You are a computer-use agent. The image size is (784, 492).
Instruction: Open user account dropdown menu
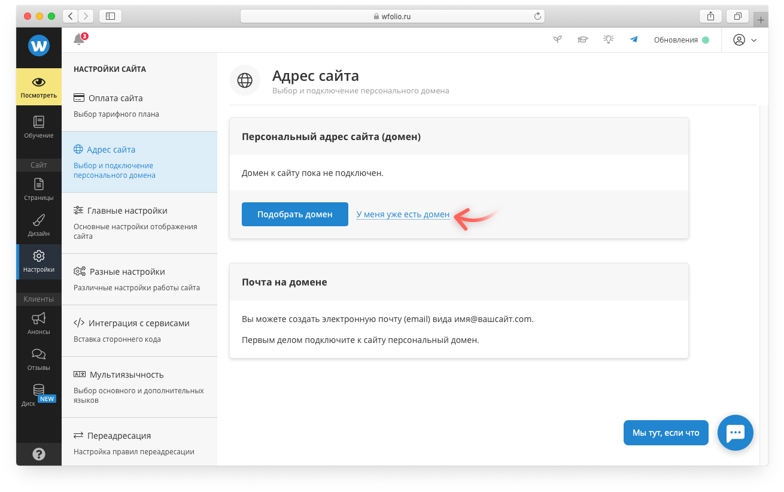pos(745,40)
